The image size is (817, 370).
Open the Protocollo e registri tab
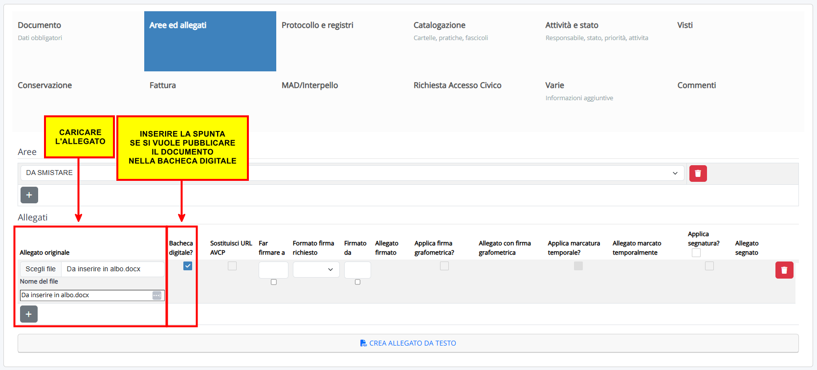pyautogui.click(x=317, y=25)
